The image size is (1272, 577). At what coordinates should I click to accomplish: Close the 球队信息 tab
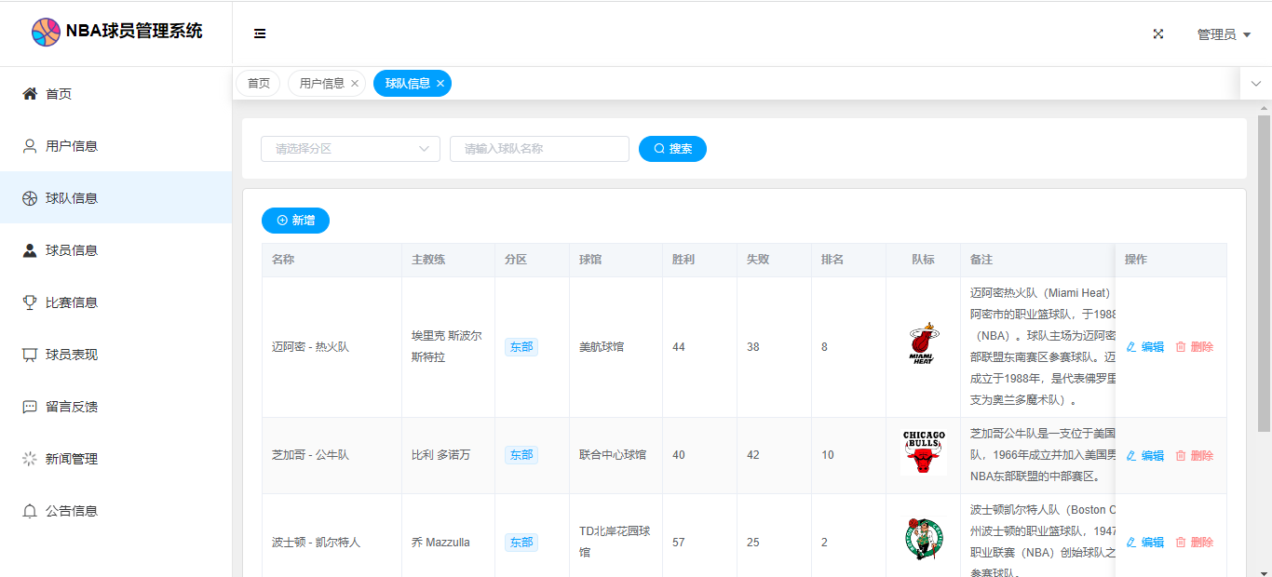(440, 84)
